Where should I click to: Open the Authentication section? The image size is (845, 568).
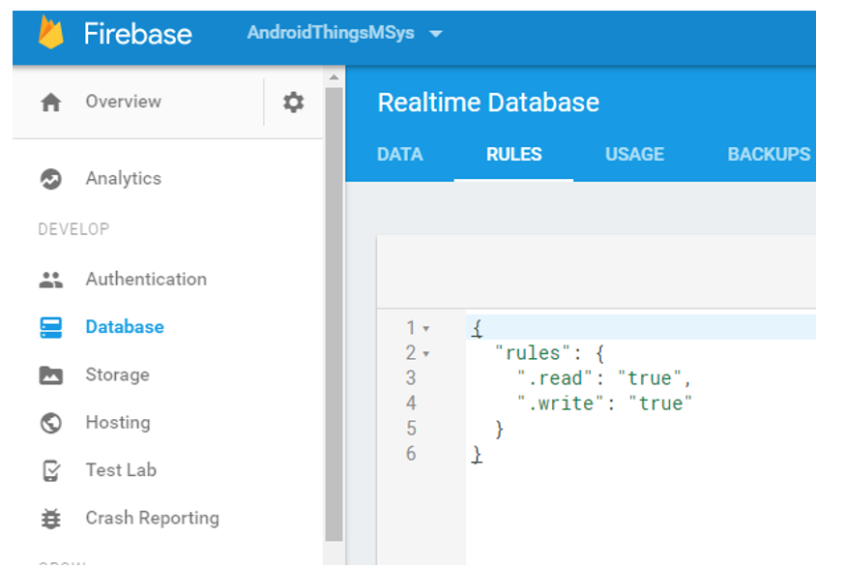pyautogui.click(x=146, y=279)
